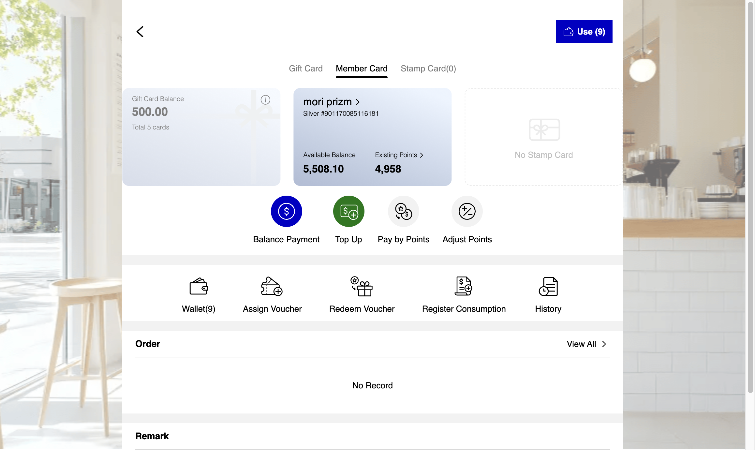Open the Gift Card Balance card
This screenshot has height=450, width=755.
coord(201,137)
